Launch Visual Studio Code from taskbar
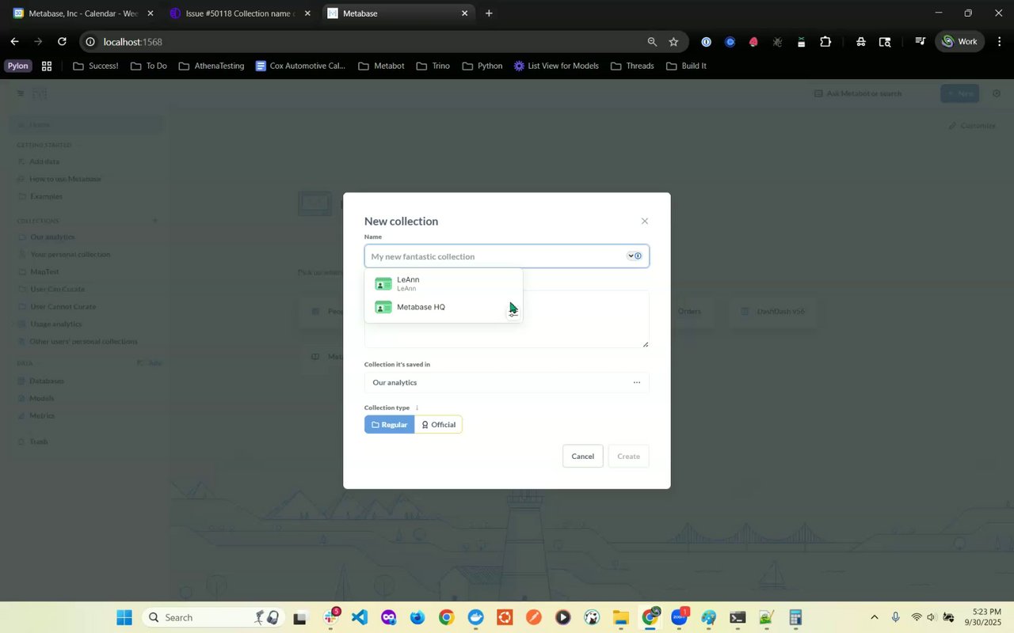 coord(359,618)
